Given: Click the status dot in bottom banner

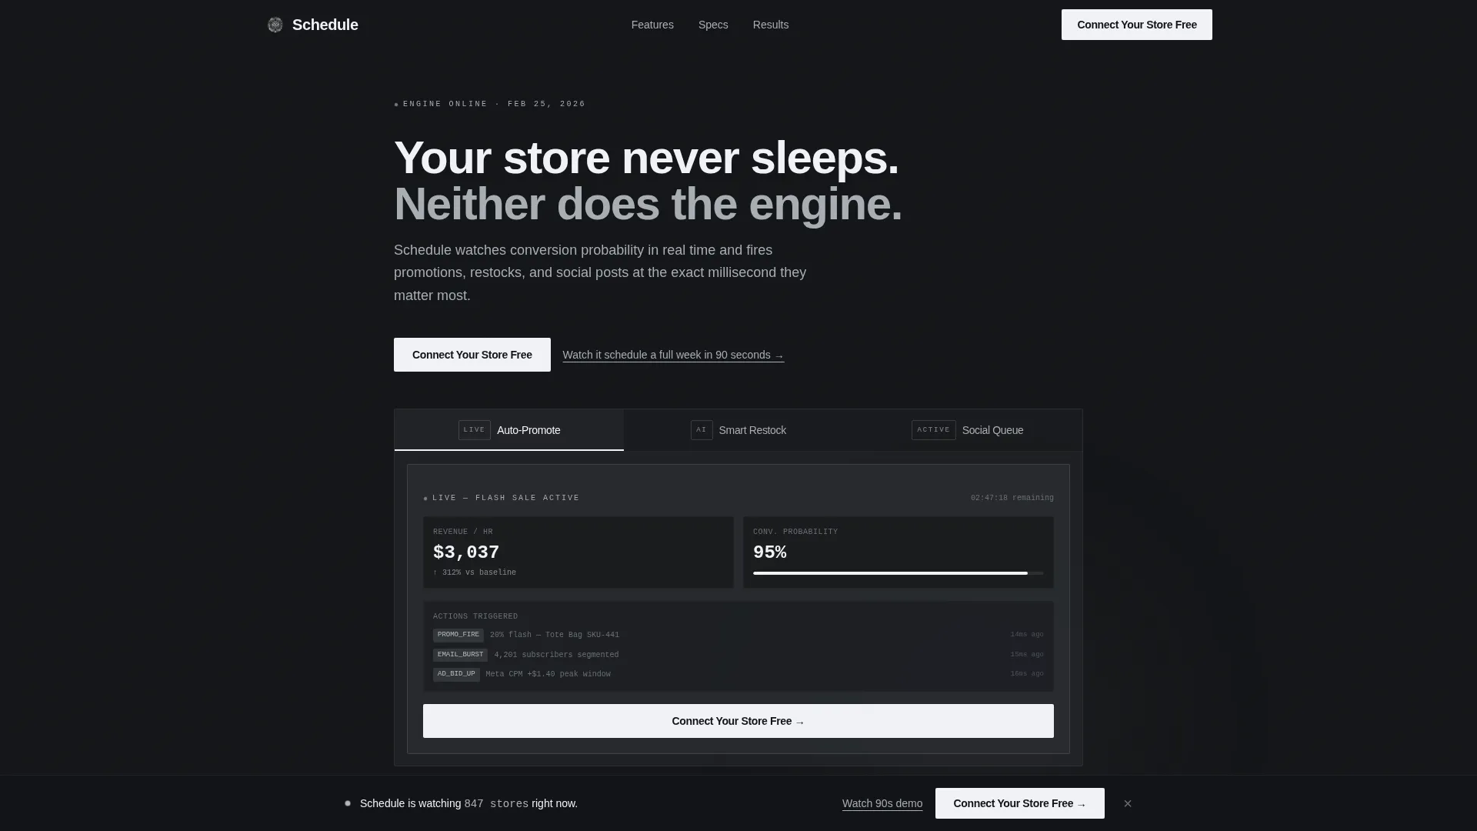Looking at the screenshot, I should coord(348,803).
